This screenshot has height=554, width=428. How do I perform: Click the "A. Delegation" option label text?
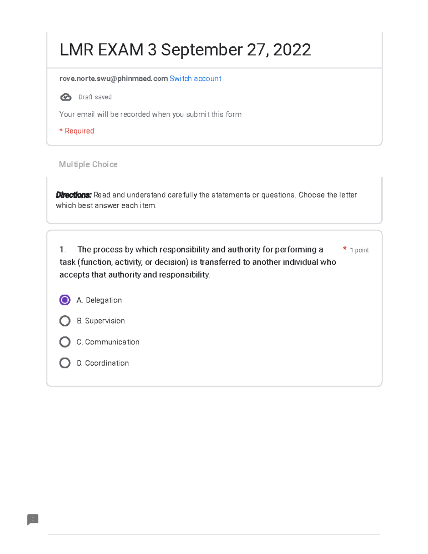click(x=99, y=300)
